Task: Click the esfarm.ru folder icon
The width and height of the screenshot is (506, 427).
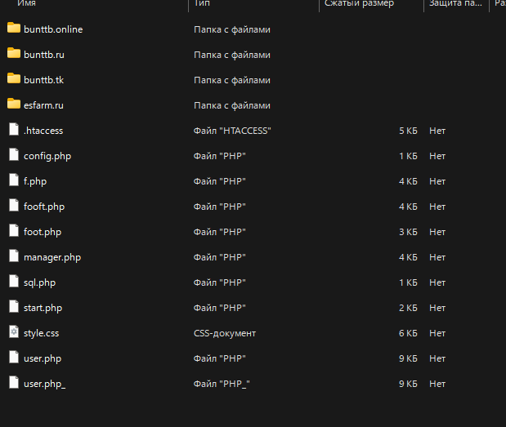Action: [x=13, y=105]
